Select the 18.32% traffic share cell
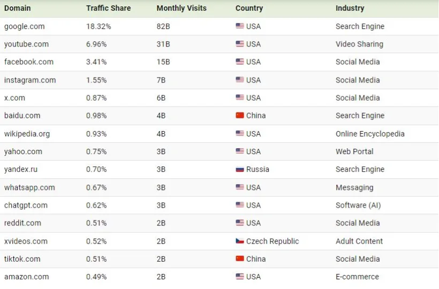 point(96,26)
